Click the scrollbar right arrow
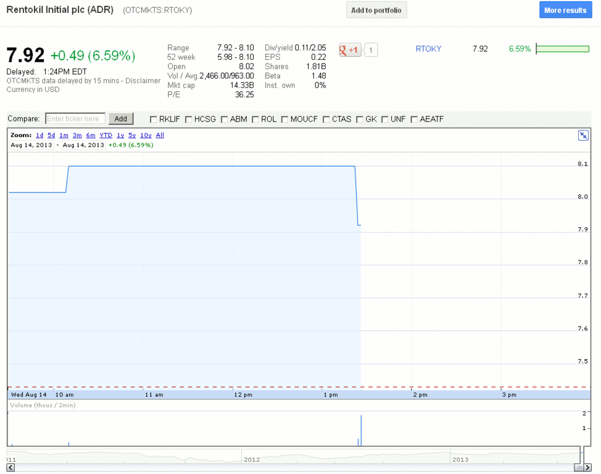Image resolution: width=601 pixels, height=474 pixels. click(x=587, y=467)
